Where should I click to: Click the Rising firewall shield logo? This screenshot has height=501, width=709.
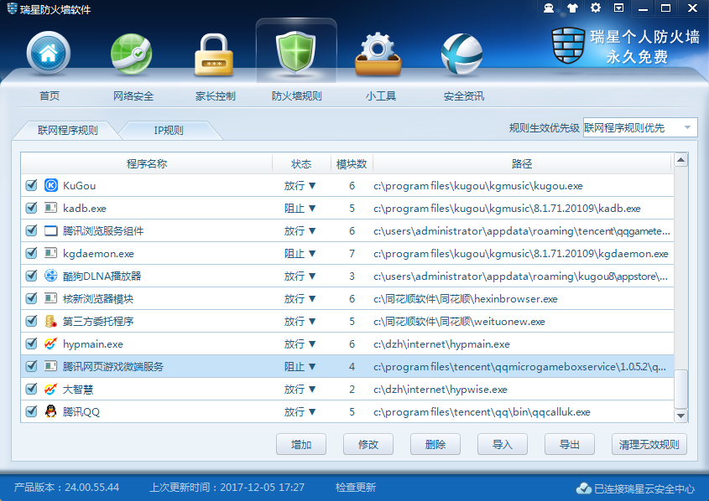[x=568, y=45]
